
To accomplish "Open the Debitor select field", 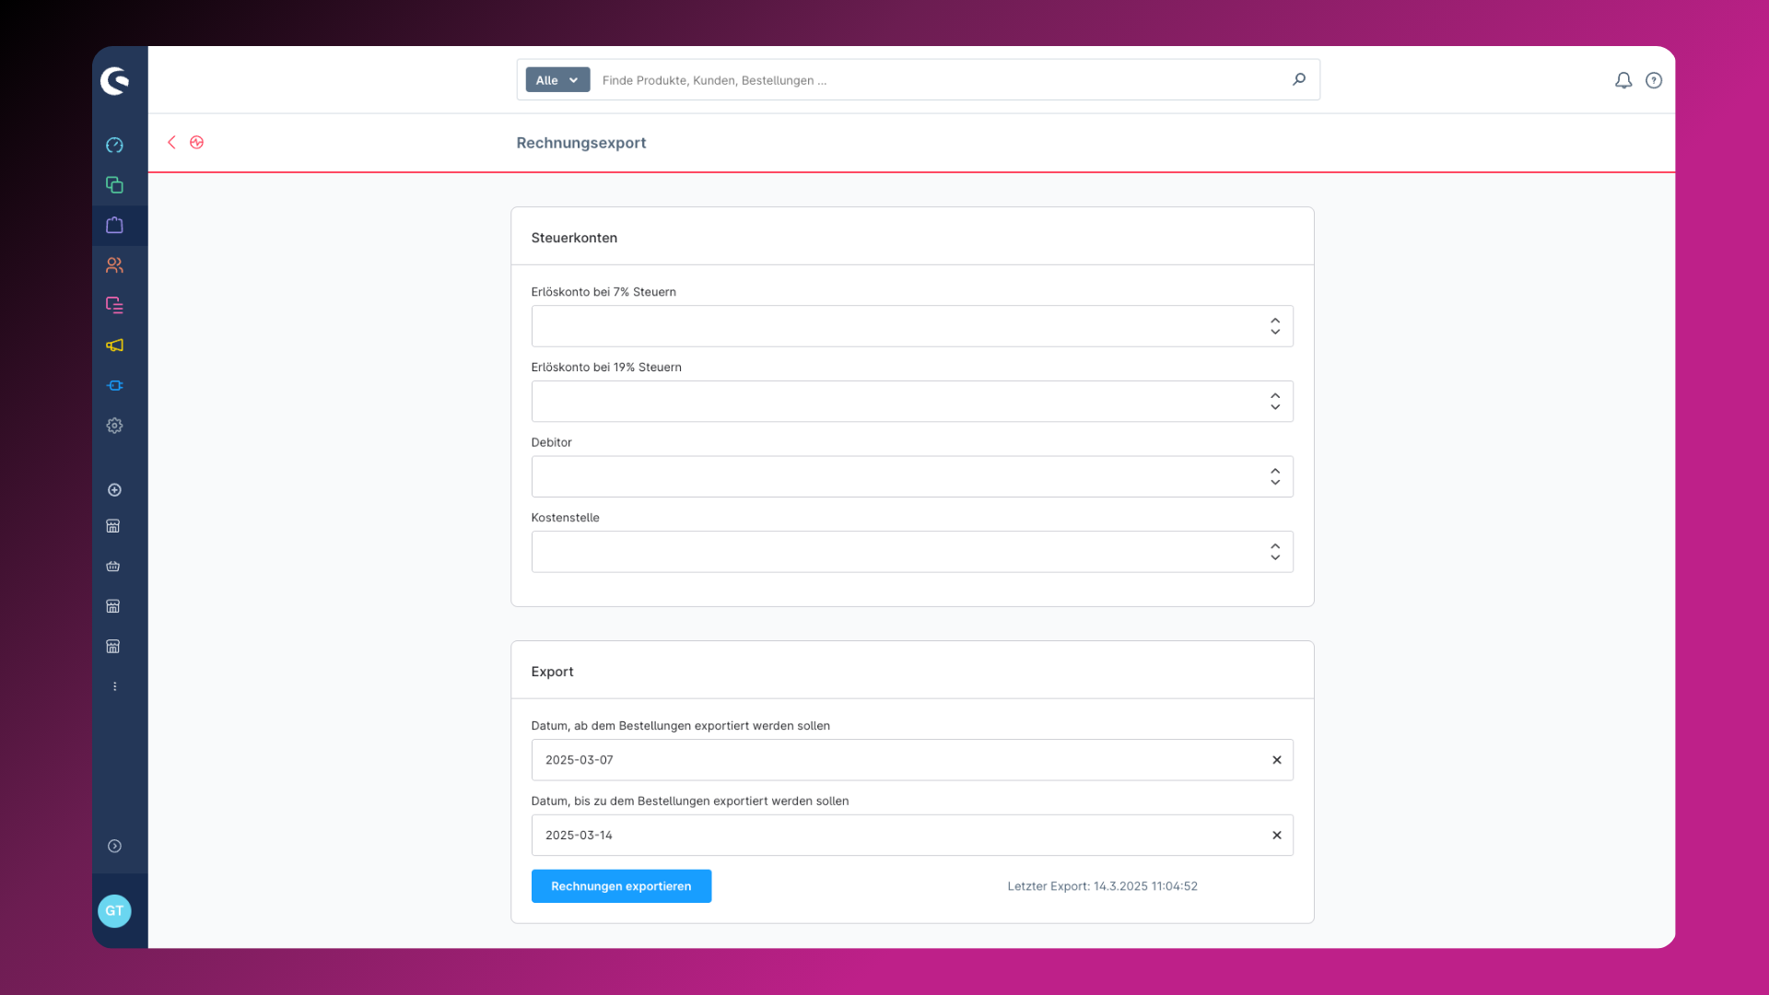I will coord(911,476).
